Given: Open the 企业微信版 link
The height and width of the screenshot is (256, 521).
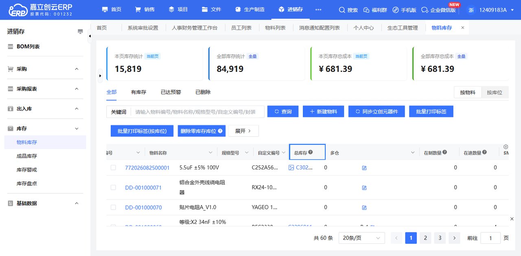Looking at the screenshot, I should [x=439, y=10].
